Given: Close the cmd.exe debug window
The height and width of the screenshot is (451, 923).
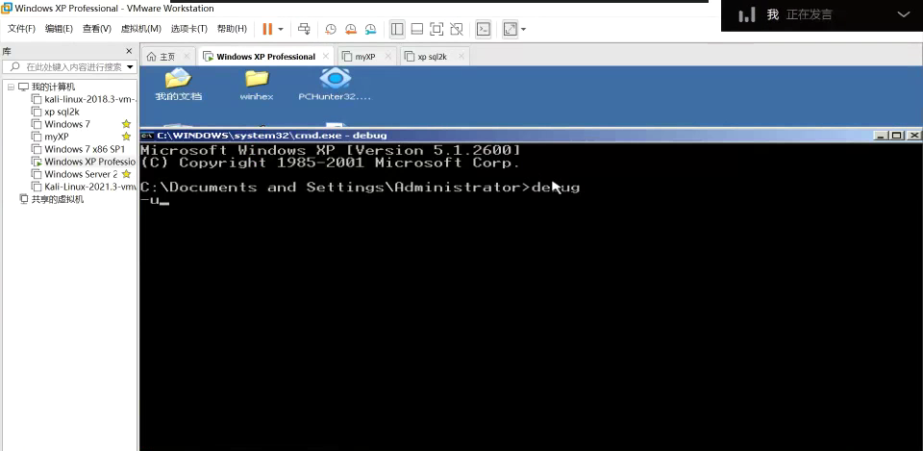Looking at the screenshot, I should (913, 136).
